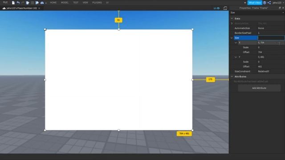
Task: Click the toolbar icon right of Stop
Action: pyautogui.click(x=37, y=3)
